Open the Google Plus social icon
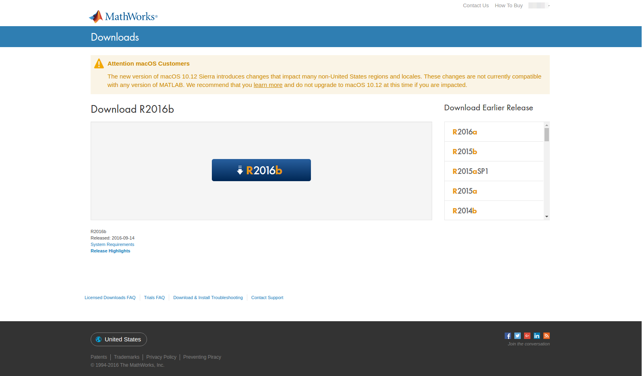This screenshot has height=376, width=642. (x=527, y=336)
